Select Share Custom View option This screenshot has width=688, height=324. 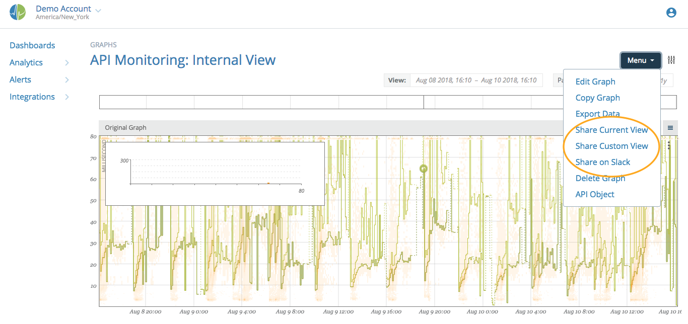pos(611,146)
